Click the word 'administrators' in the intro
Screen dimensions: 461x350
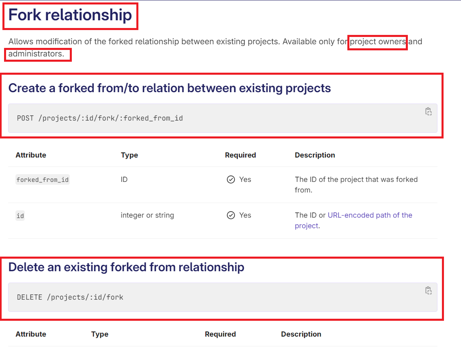(x=36, y=54)
